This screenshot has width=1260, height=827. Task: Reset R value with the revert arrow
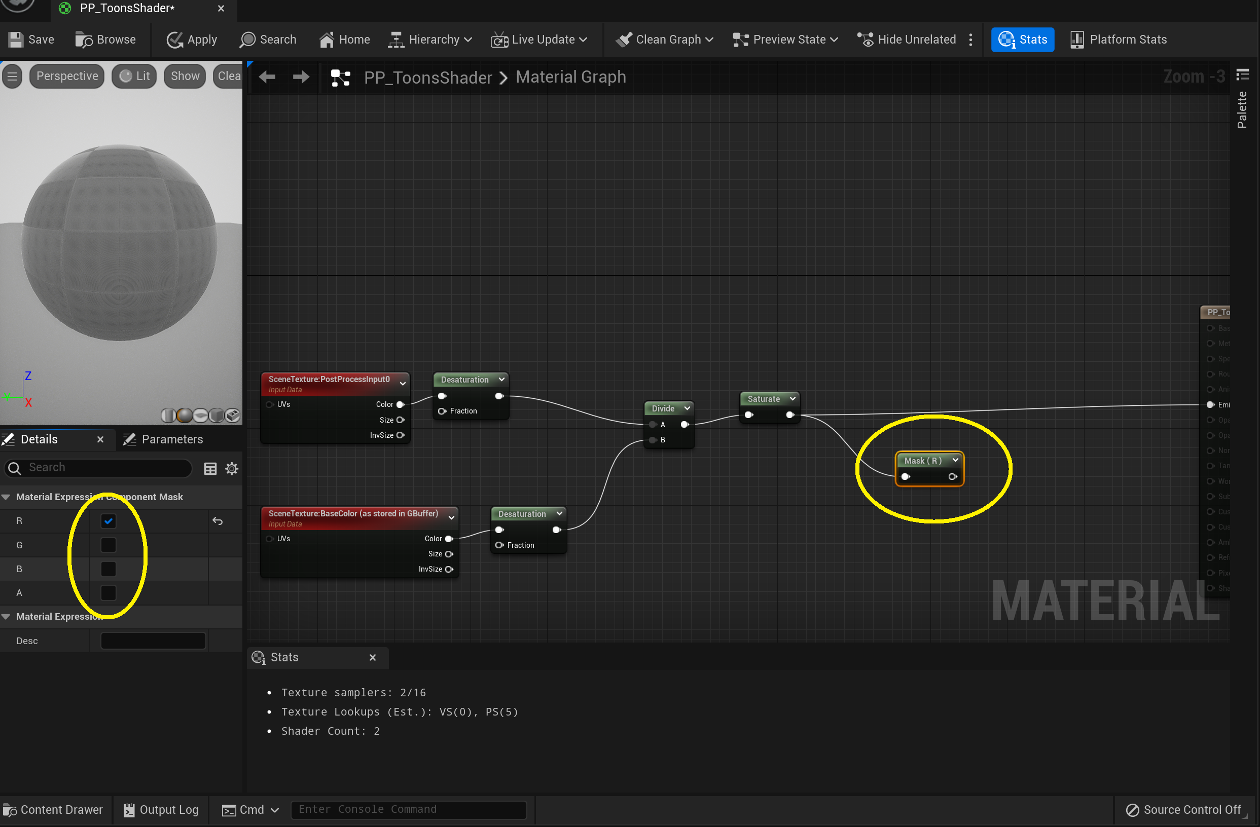218,521
